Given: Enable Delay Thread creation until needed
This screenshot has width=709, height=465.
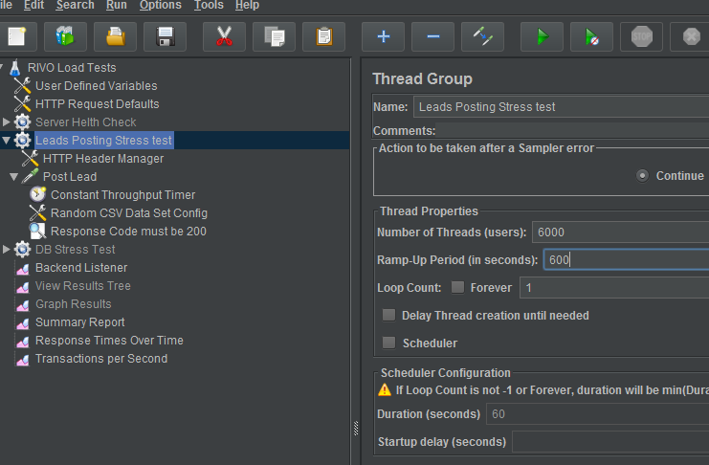Looking at the screenshot, I should [x=388, y=315].
